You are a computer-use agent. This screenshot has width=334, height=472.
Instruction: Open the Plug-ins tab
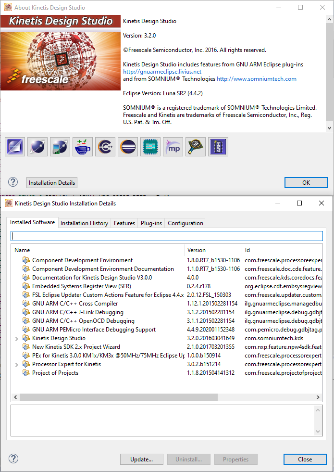click(151, 223)
